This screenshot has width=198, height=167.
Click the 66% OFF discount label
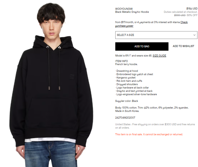click(x=192, y=15)
